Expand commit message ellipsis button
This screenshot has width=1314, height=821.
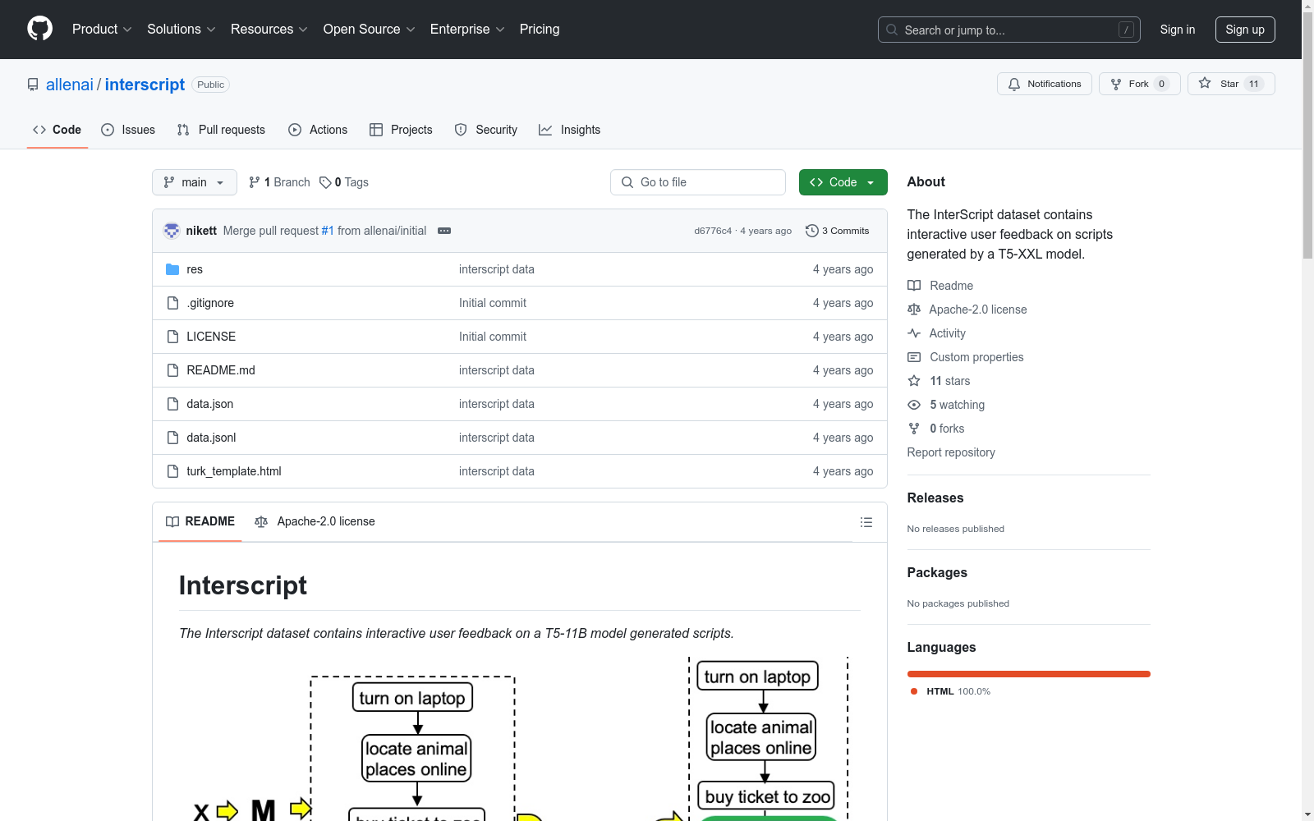(444, 231)
